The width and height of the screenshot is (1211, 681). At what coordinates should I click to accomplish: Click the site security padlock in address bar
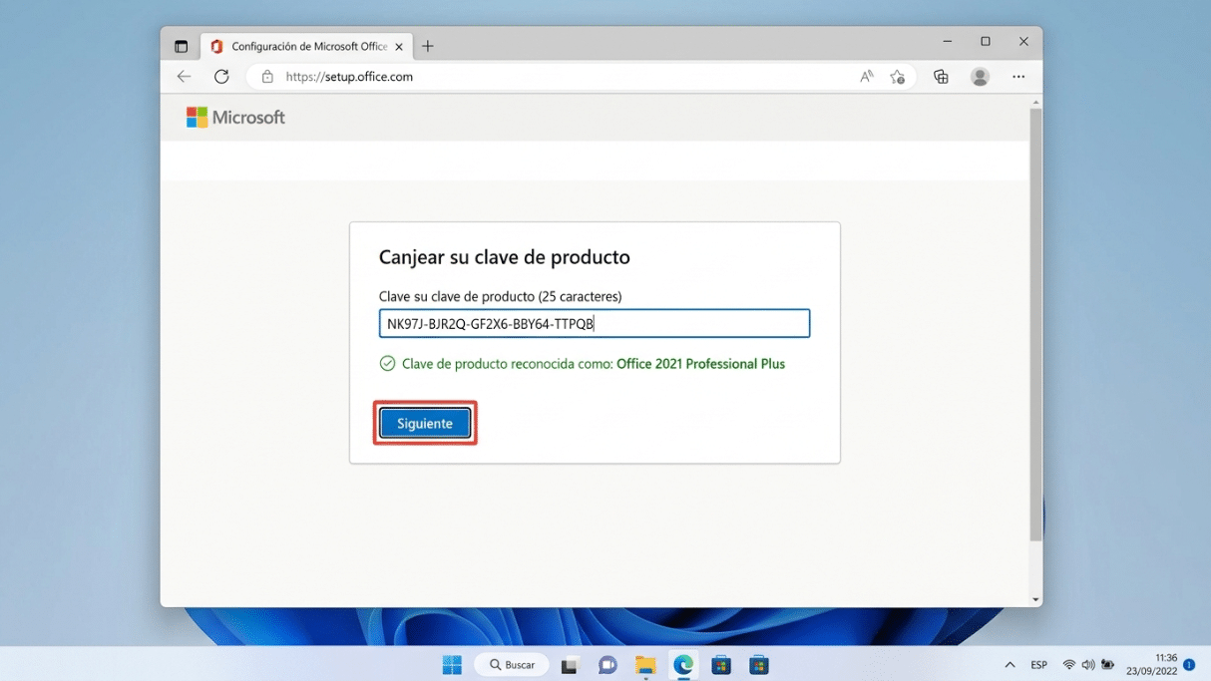tap(266, 76)
